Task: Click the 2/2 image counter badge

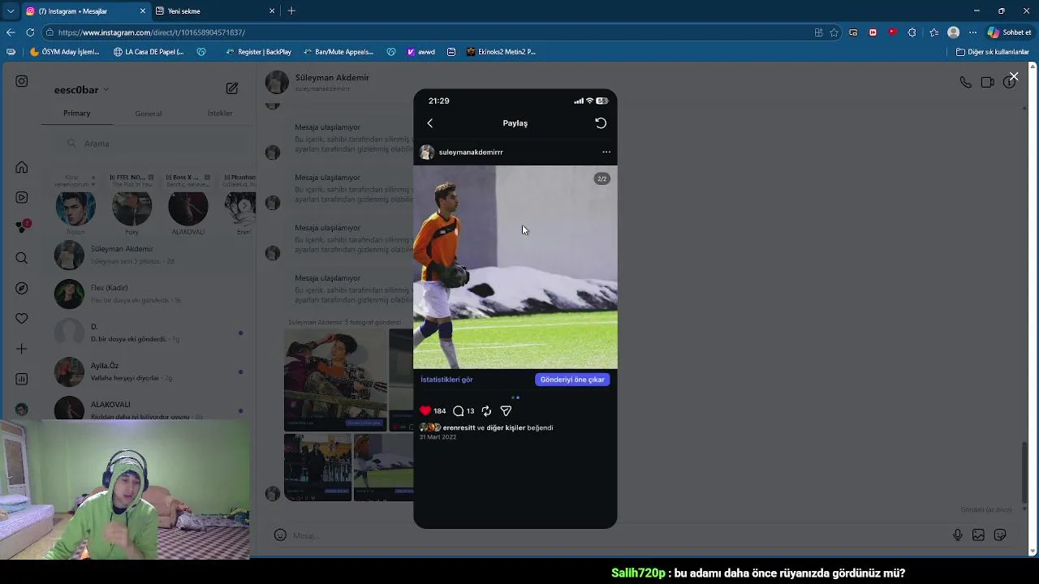Action: click(601, 178)
